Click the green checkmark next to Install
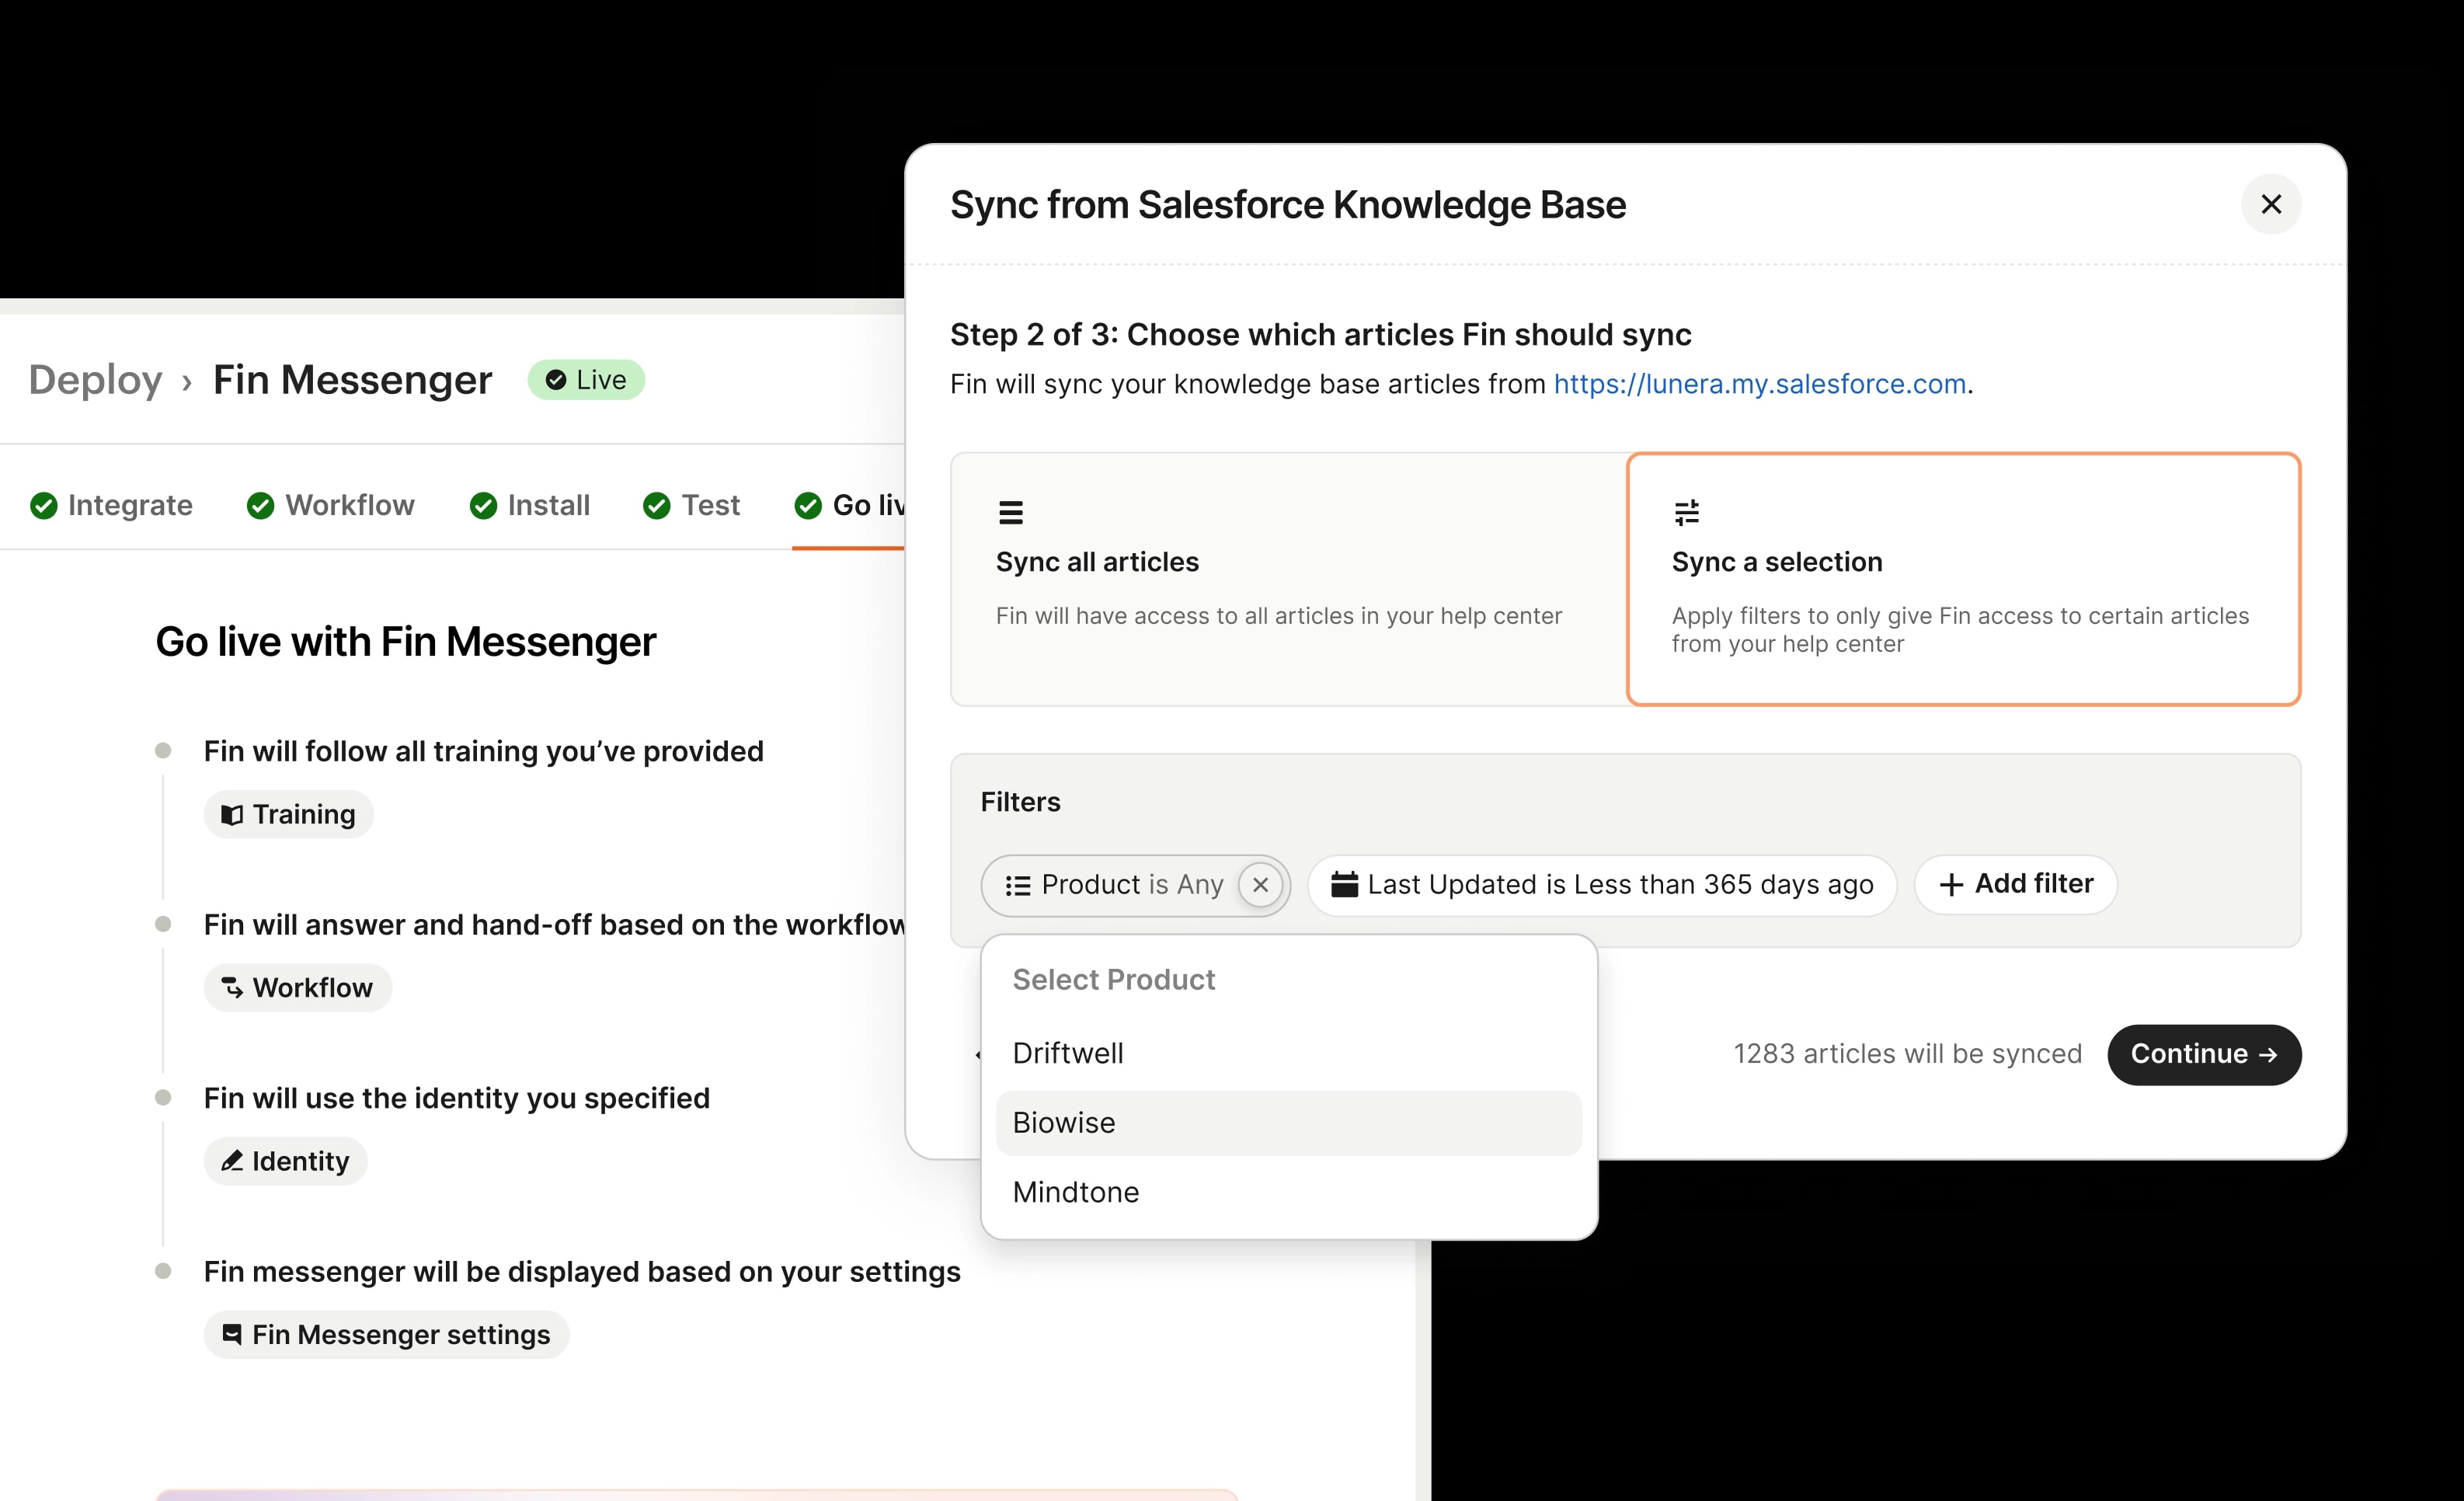The height and width of the screenshot is (1501, 2464). pos(483,506)
